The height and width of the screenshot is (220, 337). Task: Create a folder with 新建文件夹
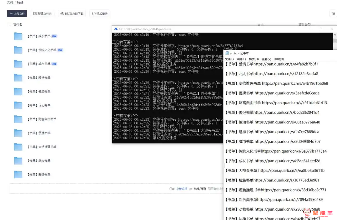[43, 13]
